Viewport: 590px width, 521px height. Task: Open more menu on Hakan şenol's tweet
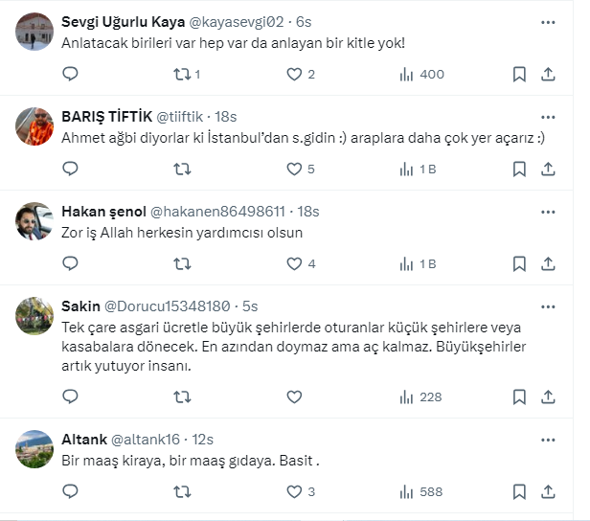pyautogui.click(x=548, y=211)
